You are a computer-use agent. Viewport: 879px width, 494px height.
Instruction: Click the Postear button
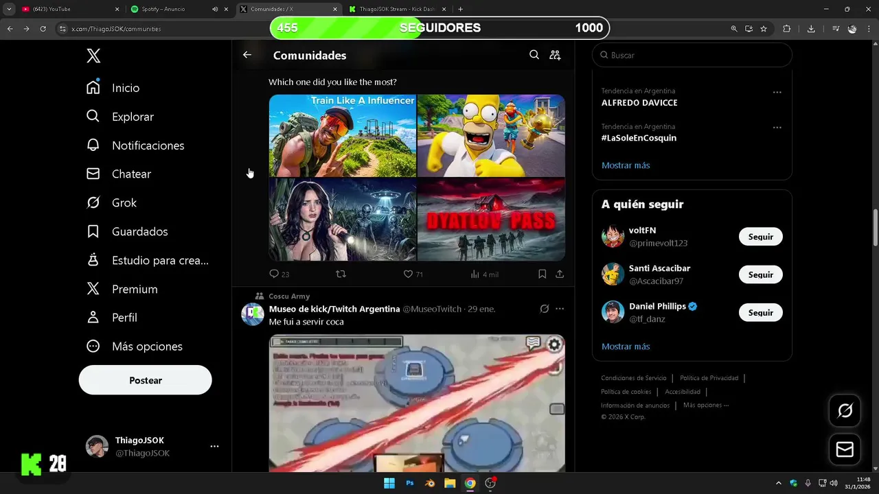pos(146,380)
